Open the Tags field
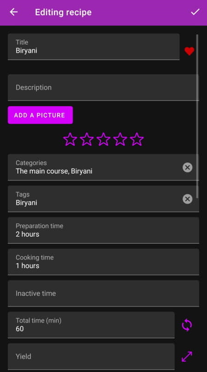Image resolution: width=207 pixels, height=372 pixels. tap(95, 199)
